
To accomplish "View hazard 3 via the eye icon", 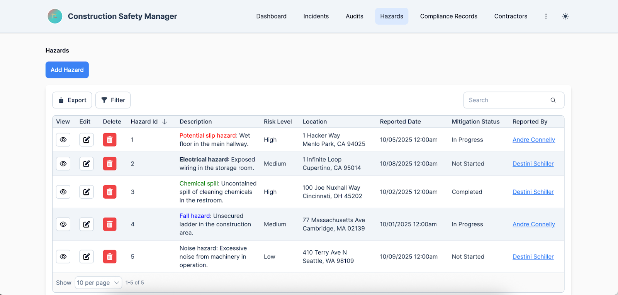I will click(x=63, y=192).
